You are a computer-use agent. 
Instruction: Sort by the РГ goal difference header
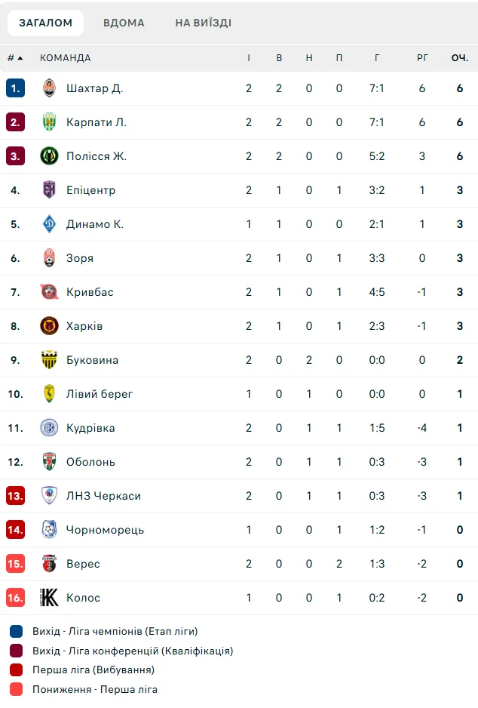[x=422, y=58]
